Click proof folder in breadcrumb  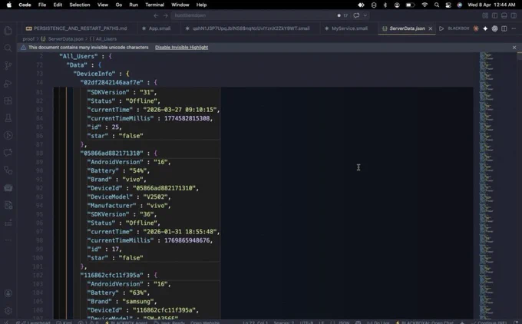click(28, 39)
